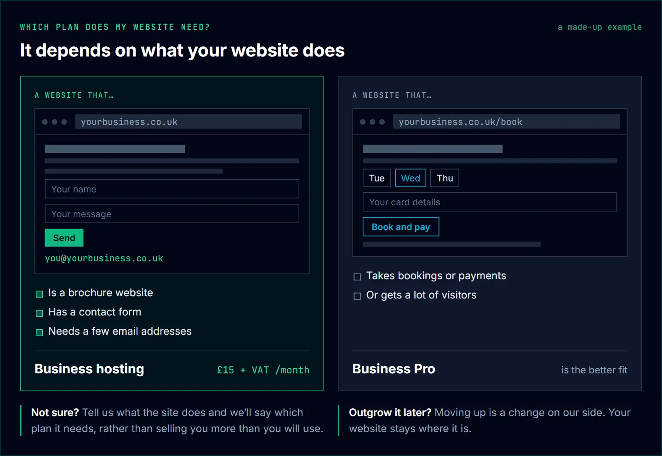Click the yourbusiness.co.uk/book address bar
Screen dimensions: 662x456
point(506,122)
